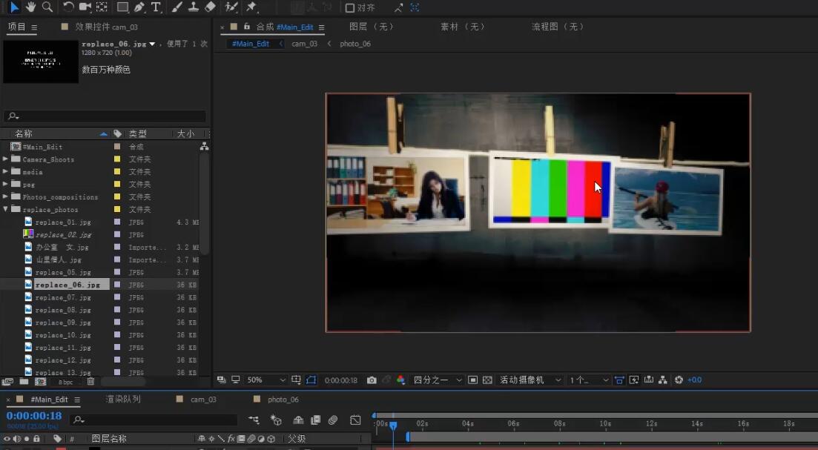This screenshot has width=818, height=450.
Task: Toggle the frame blending switch in timeline
Action: coord(316,420)
